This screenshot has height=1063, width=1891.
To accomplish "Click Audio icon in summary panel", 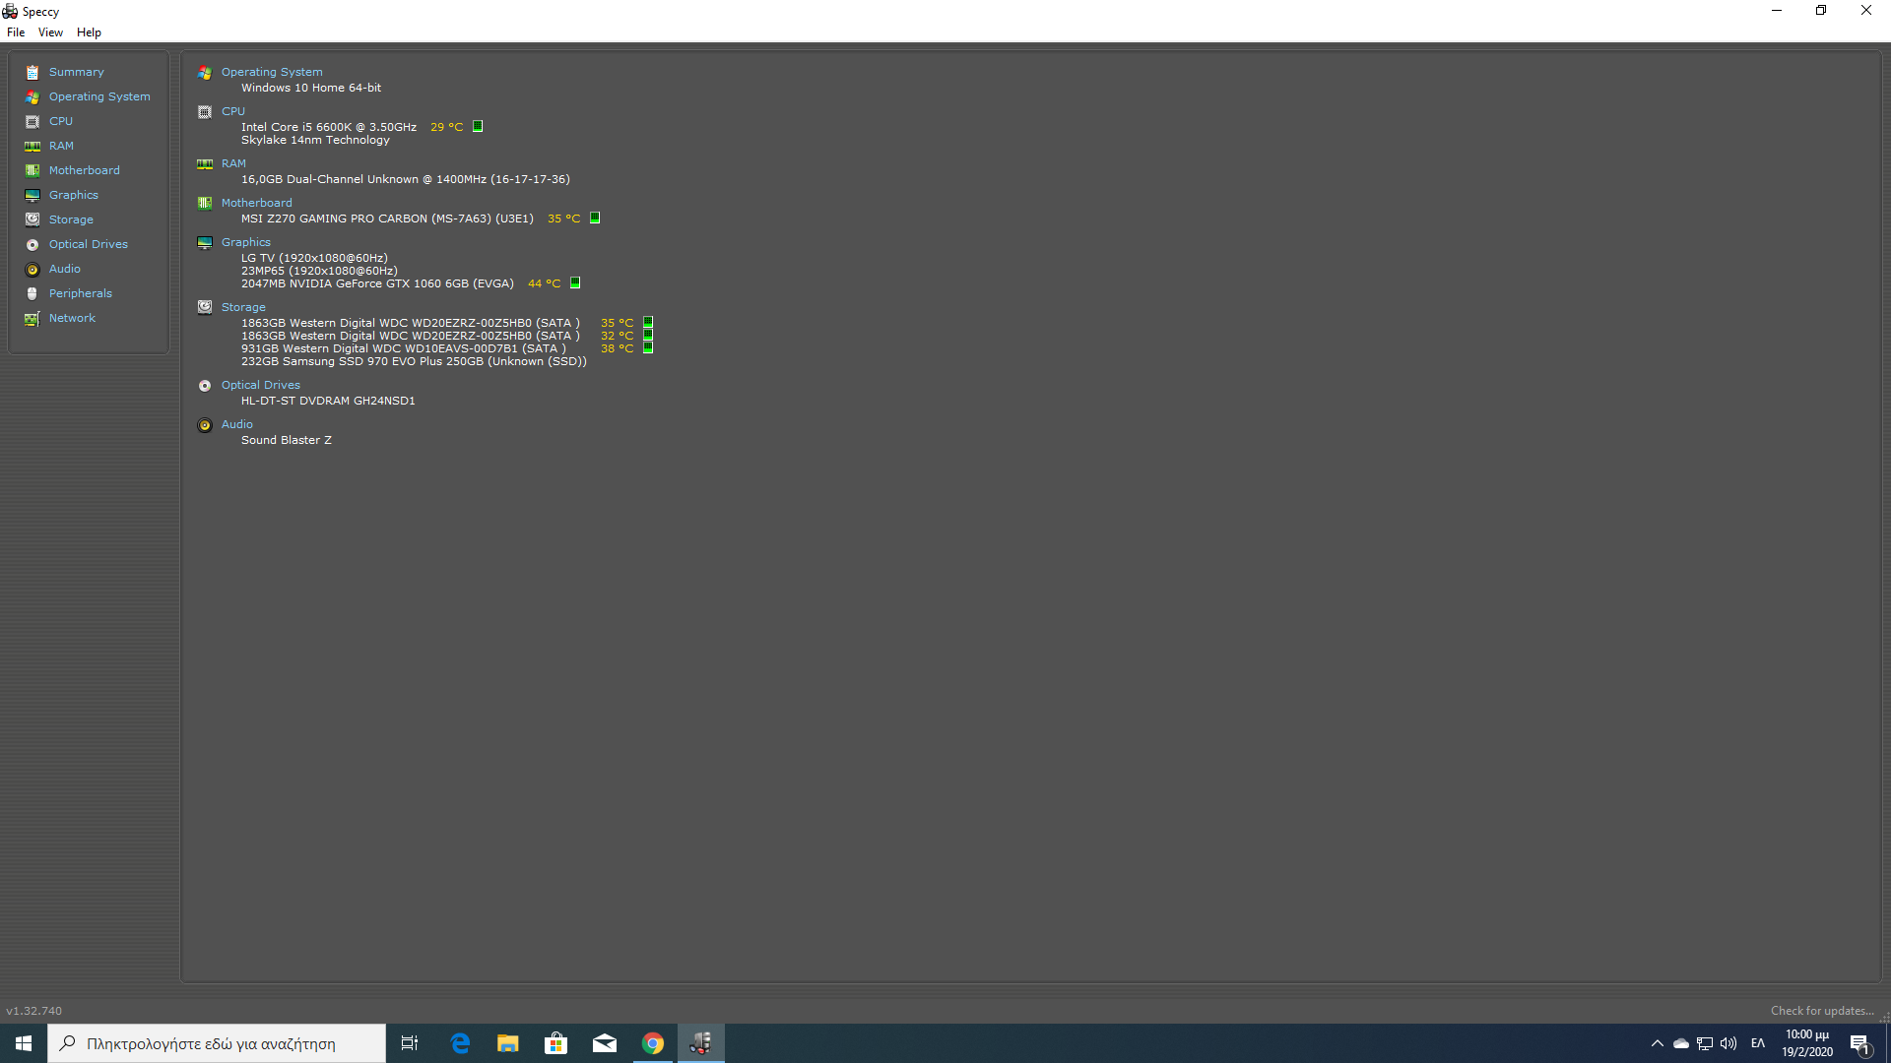I will [205, 425].
